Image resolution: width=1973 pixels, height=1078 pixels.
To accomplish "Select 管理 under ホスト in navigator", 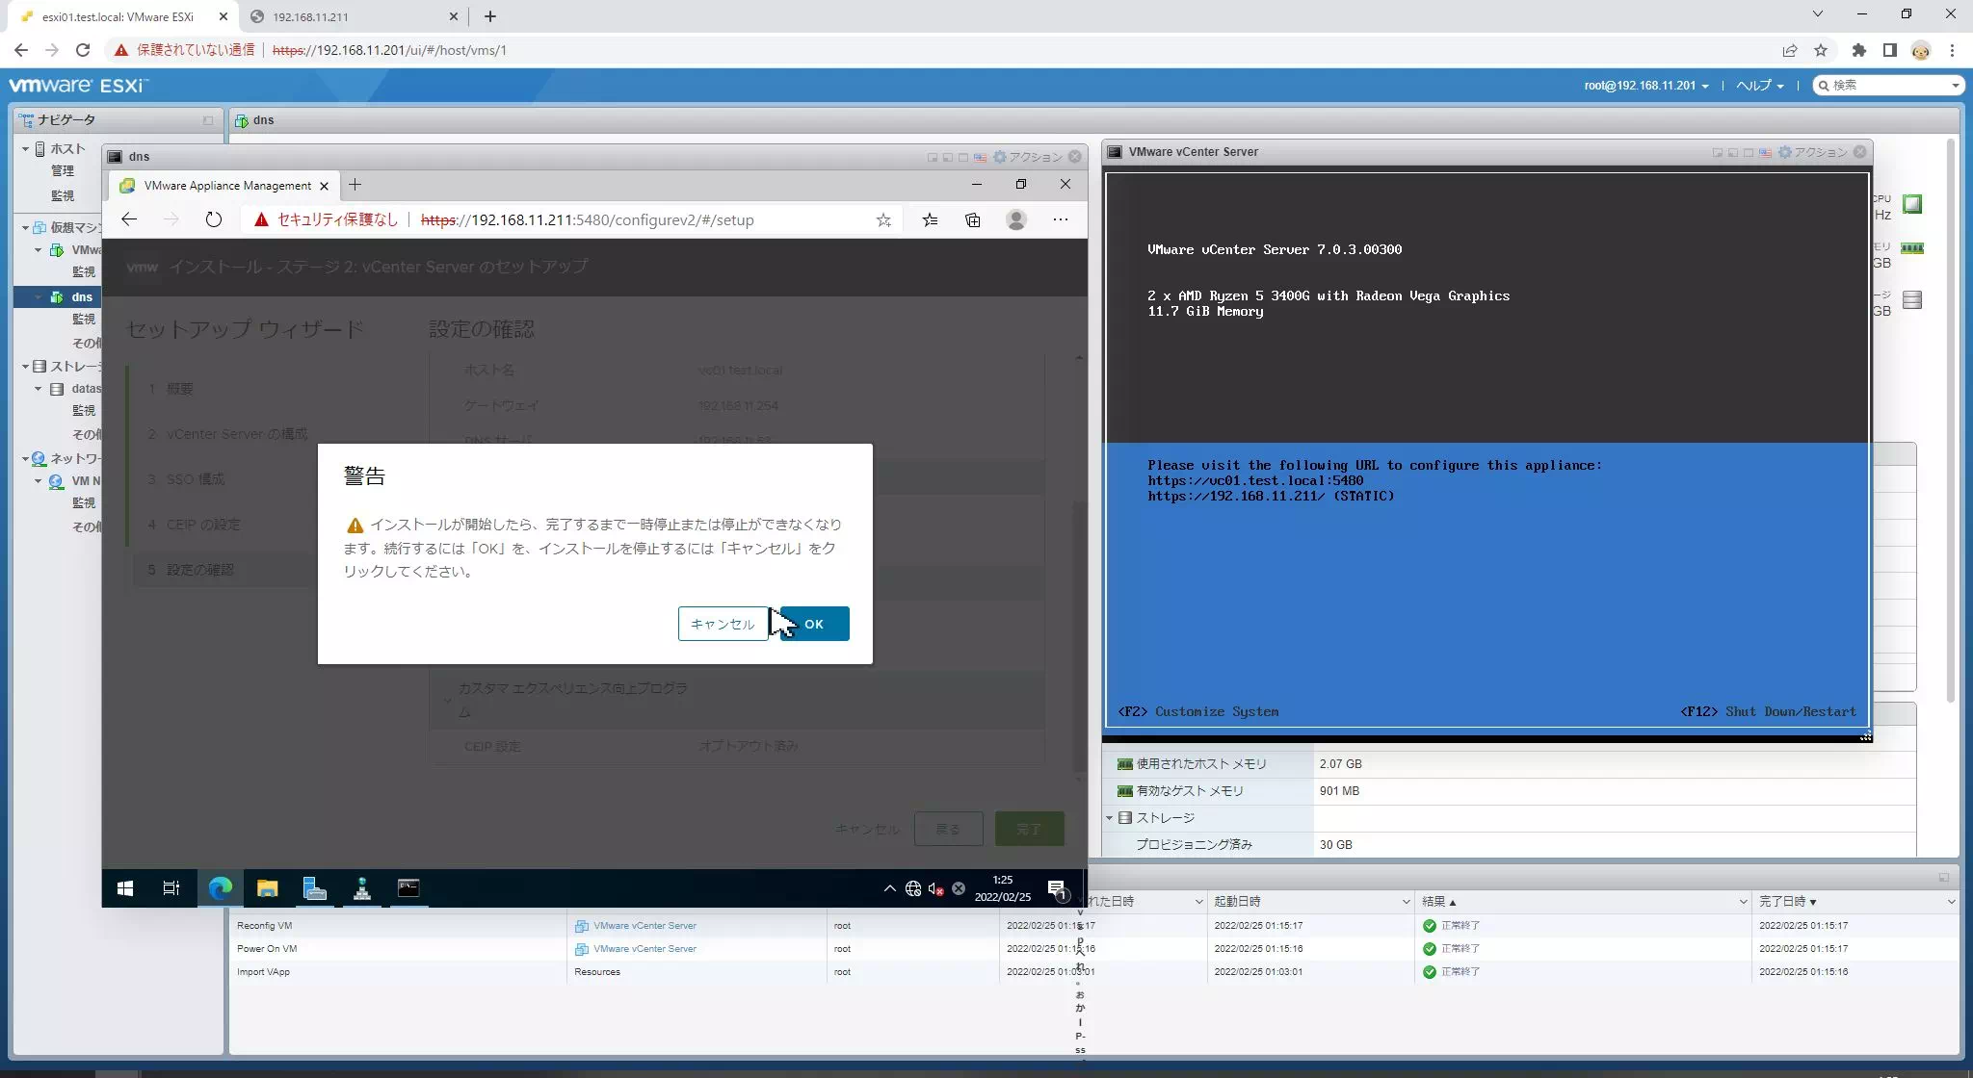I will pyautogui.click(x=63, y=170).
